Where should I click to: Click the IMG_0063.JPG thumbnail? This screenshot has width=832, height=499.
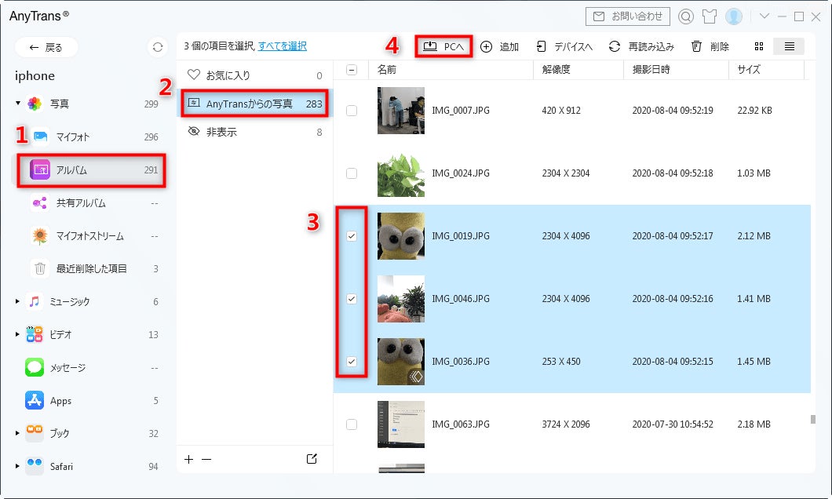tap(400, 424)
